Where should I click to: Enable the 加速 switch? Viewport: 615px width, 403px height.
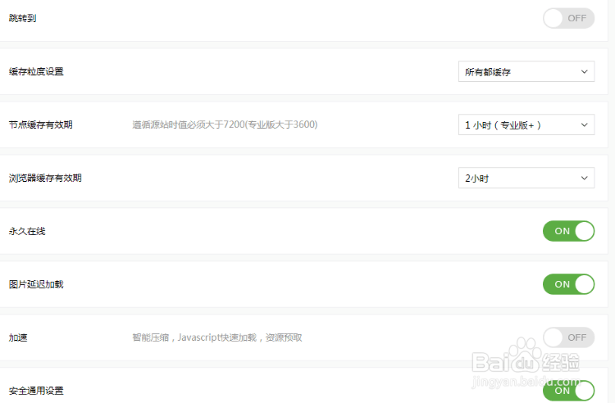(x=568, y=337)
